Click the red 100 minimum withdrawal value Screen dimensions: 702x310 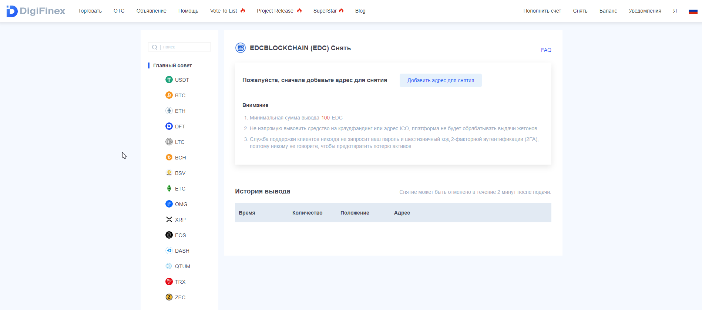[325, 118]
